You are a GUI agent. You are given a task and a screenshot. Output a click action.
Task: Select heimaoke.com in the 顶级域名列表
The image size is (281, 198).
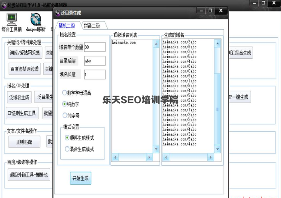pos(123,43)
